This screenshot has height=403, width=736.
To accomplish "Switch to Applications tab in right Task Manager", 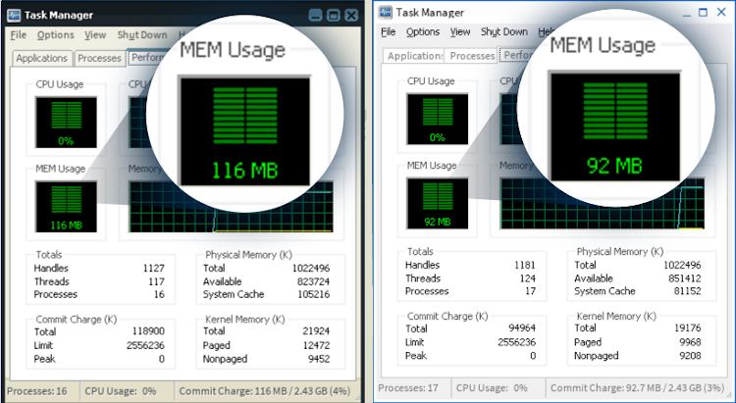I will [413, 56].
